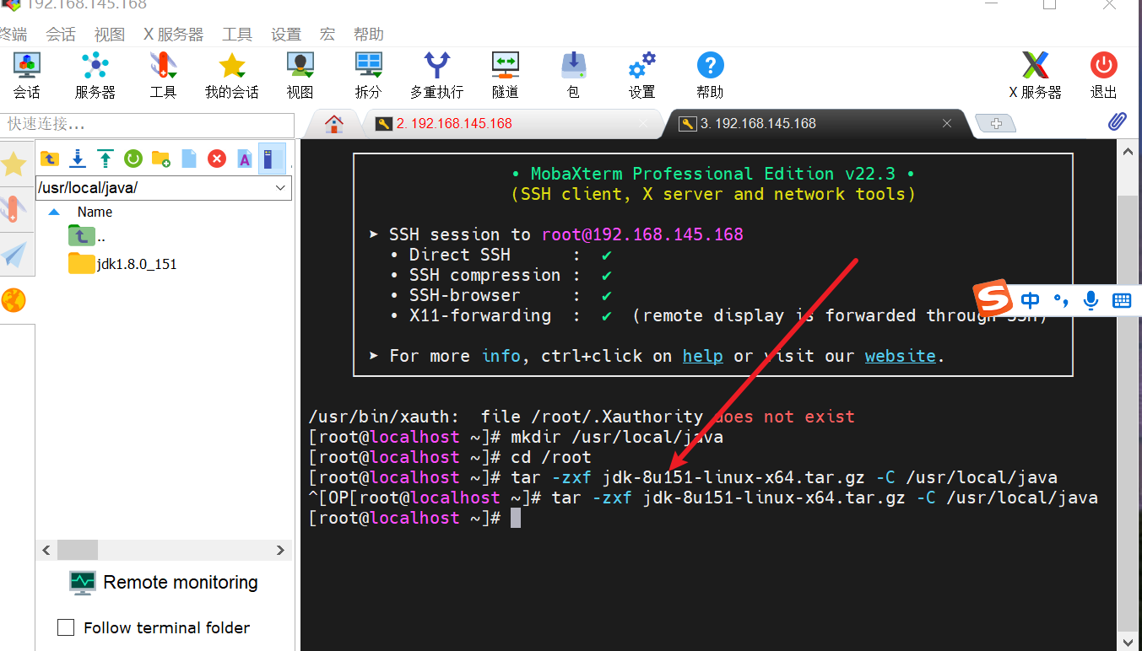The width and height of the screenshot is (1142, 651).
Task: Open the star favorites sidebar tab
Action: coord(14,164)
